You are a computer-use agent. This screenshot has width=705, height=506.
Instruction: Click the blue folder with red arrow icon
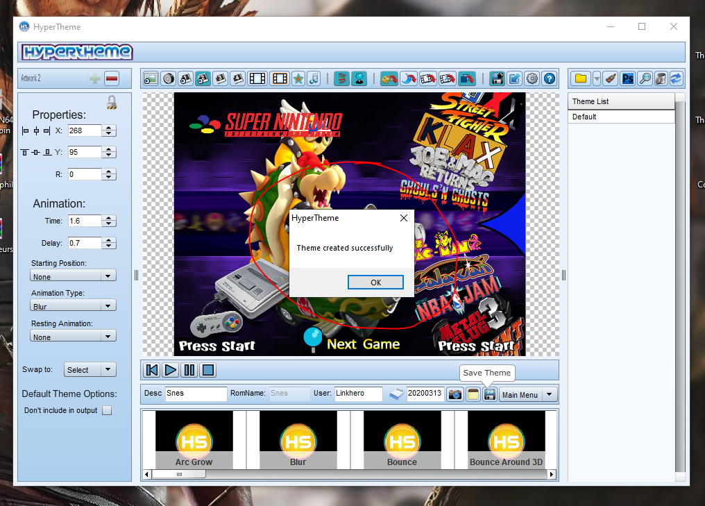(x=467, y=78)
